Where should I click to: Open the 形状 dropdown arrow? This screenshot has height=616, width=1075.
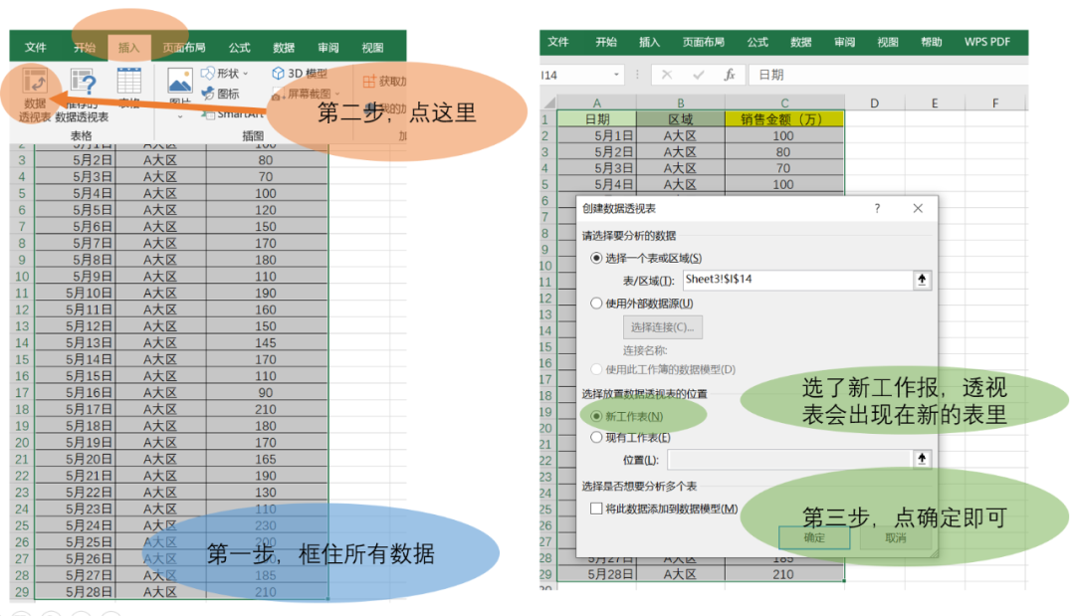[x=246, y=74]
